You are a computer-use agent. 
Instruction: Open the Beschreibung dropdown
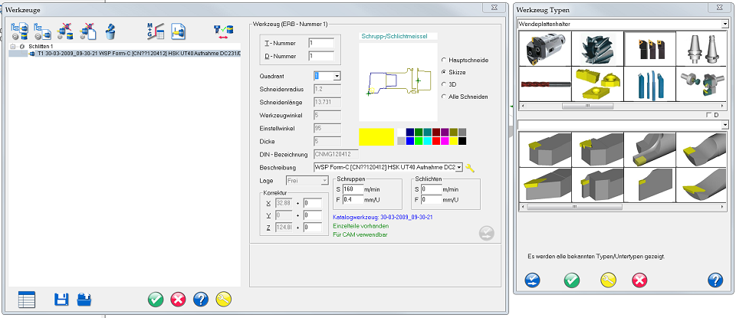(x=459, y=167)
